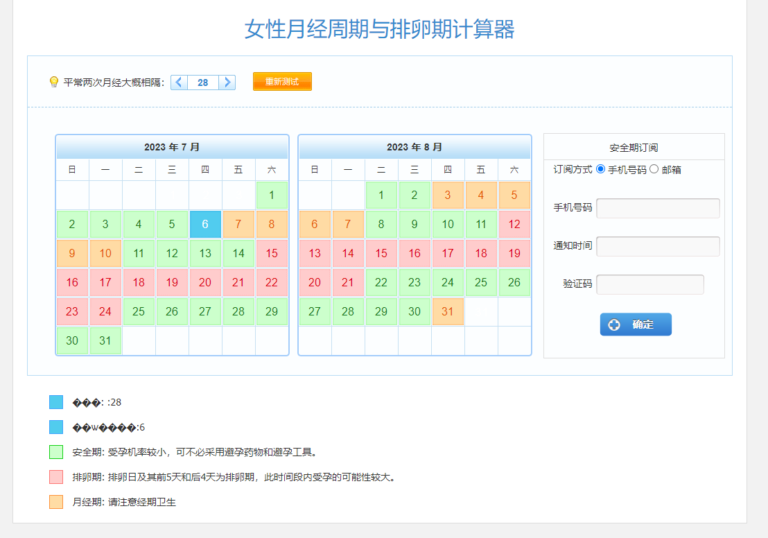Click the left arrow to decrease cycle days
The image size is (768, 538).
[178, 82]
